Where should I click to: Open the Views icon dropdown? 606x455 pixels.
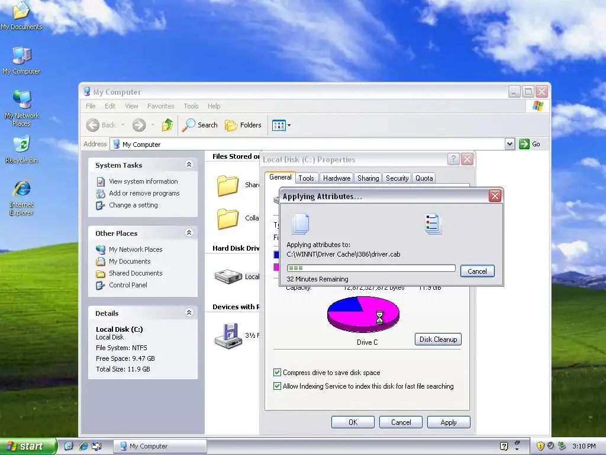coord(281,125)
